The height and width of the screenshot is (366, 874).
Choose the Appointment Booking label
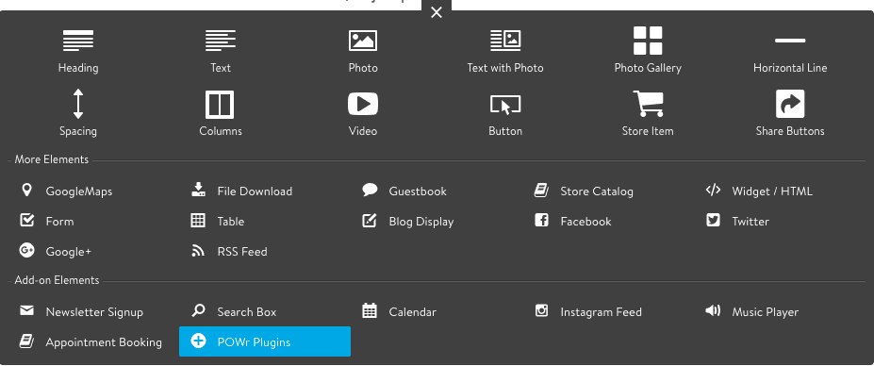coord(104,342)
